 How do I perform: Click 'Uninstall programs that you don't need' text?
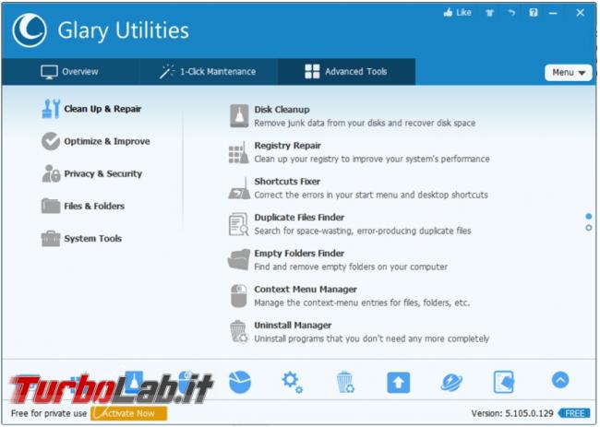point(372,338)
